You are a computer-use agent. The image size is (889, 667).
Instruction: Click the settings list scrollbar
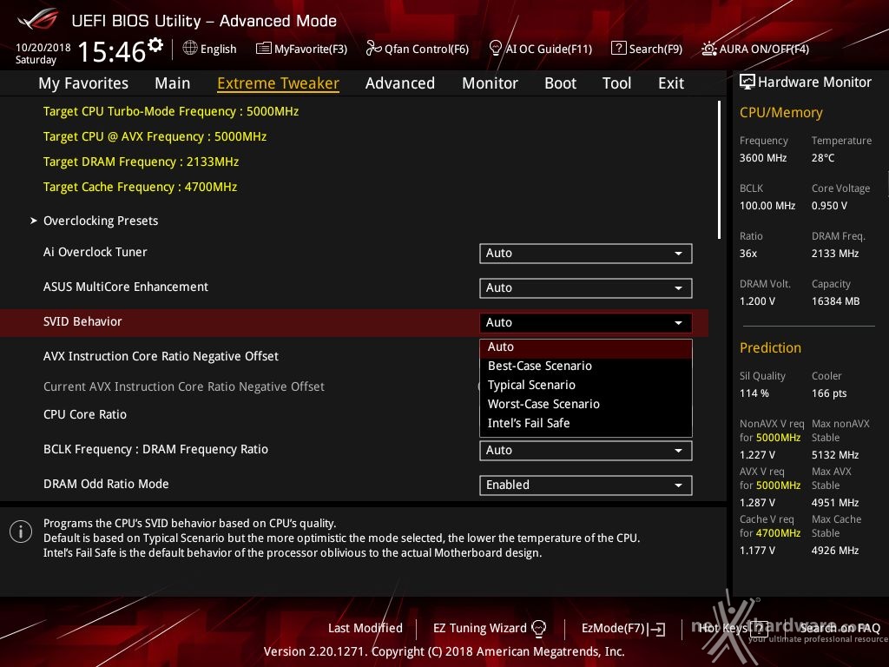click(719, 170)
